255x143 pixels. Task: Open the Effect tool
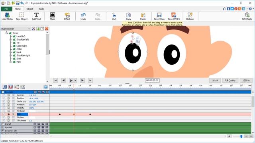point(67,16)
